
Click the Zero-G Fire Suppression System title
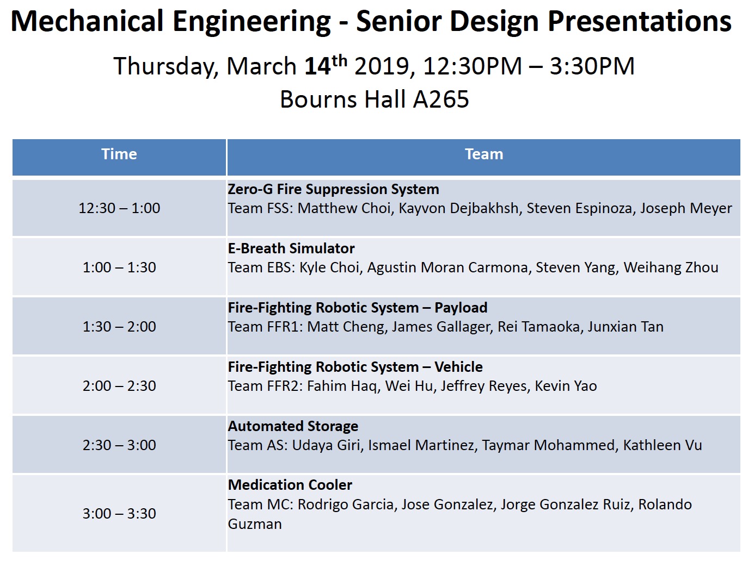333,189
